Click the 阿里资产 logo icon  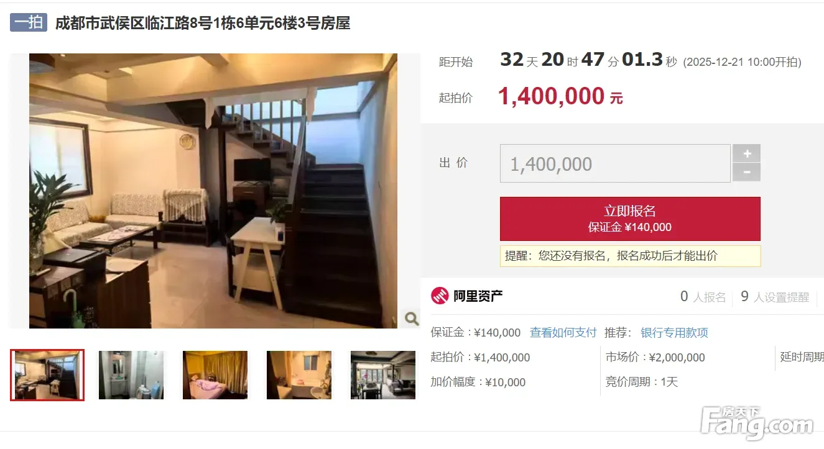click(x=440, y=296)
